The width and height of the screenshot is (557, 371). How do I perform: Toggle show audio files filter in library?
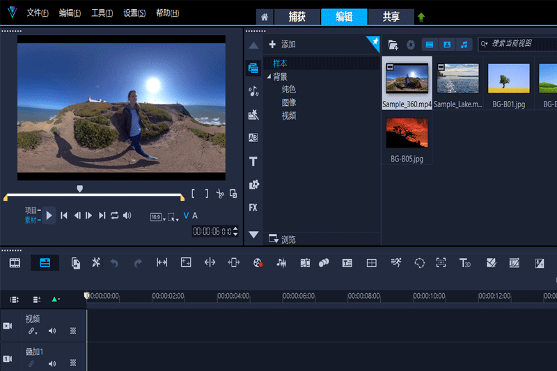pyautogui.click(x=464, y=45)
